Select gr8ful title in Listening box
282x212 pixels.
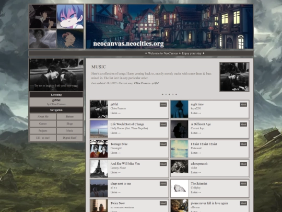pos(56,100)
